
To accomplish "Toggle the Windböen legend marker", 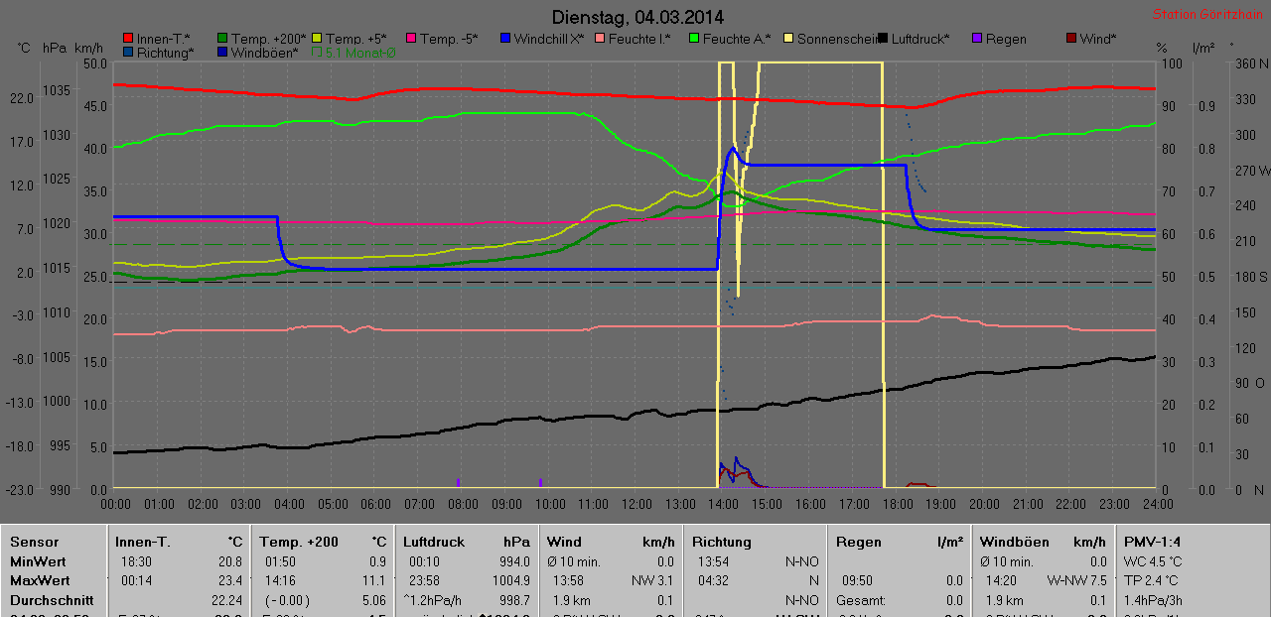I will pyautogui.click(x=222, y=53).
